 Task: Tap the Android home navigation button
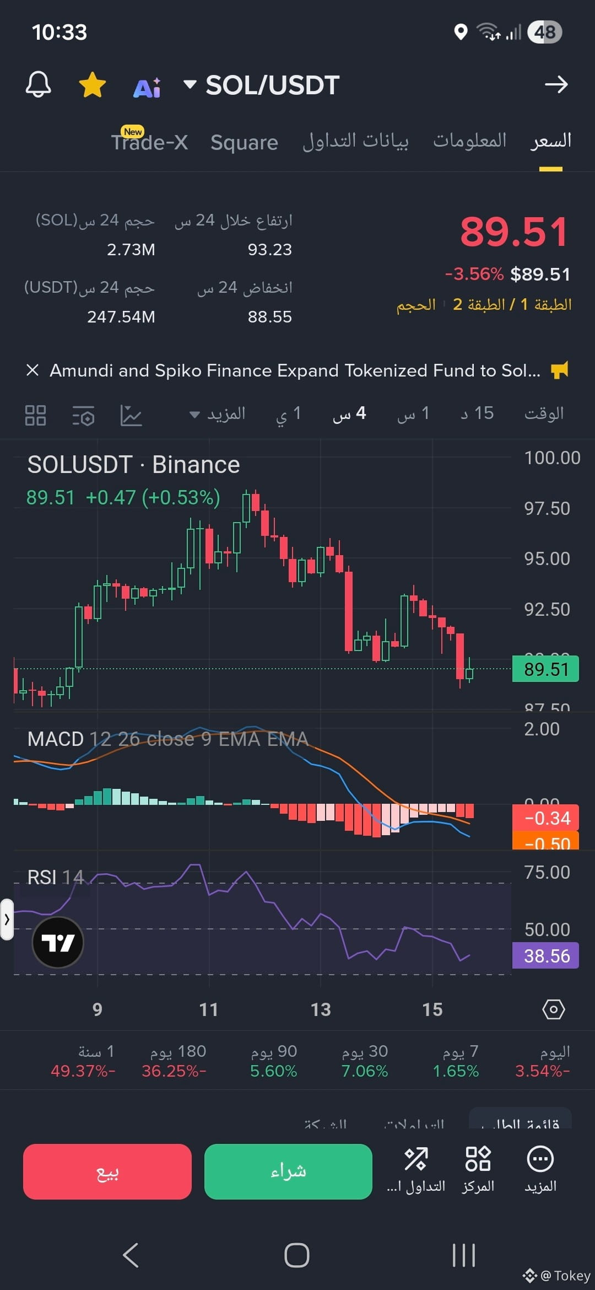coord(297,1255)
